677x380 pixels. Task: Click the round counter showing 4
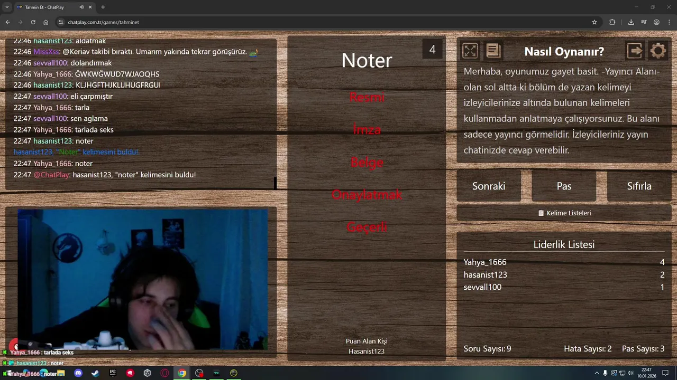point(432,50)
